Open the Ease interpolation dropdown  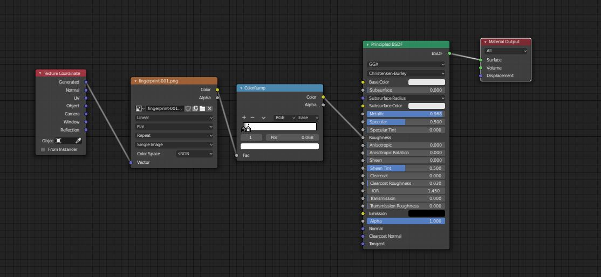point(308,117)
